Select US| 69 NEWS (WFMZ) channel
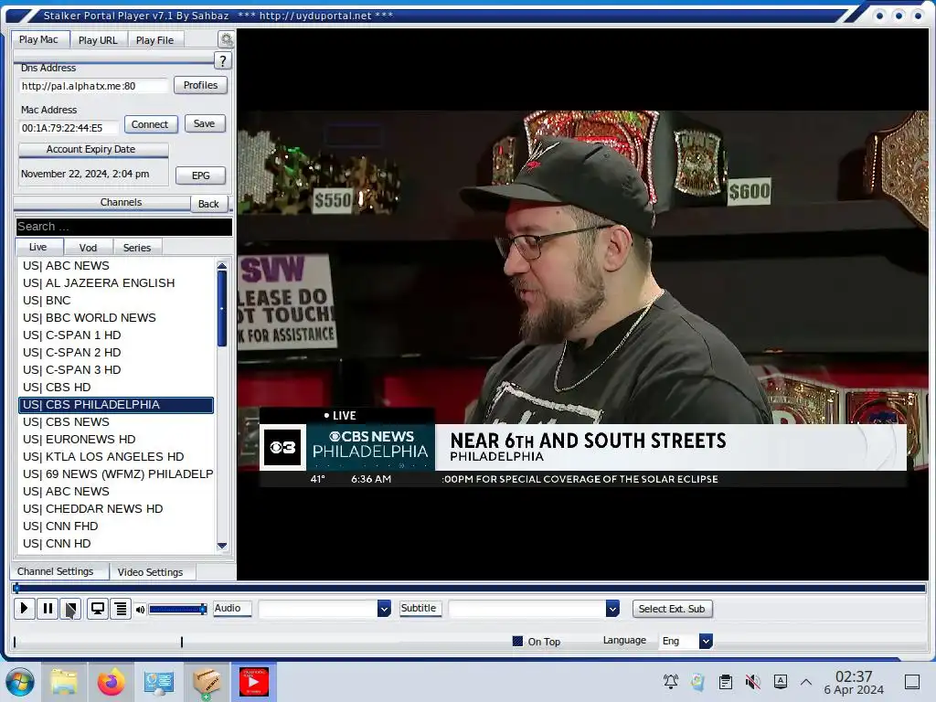Screen dimensions: 936x702 tap(116, 473)
